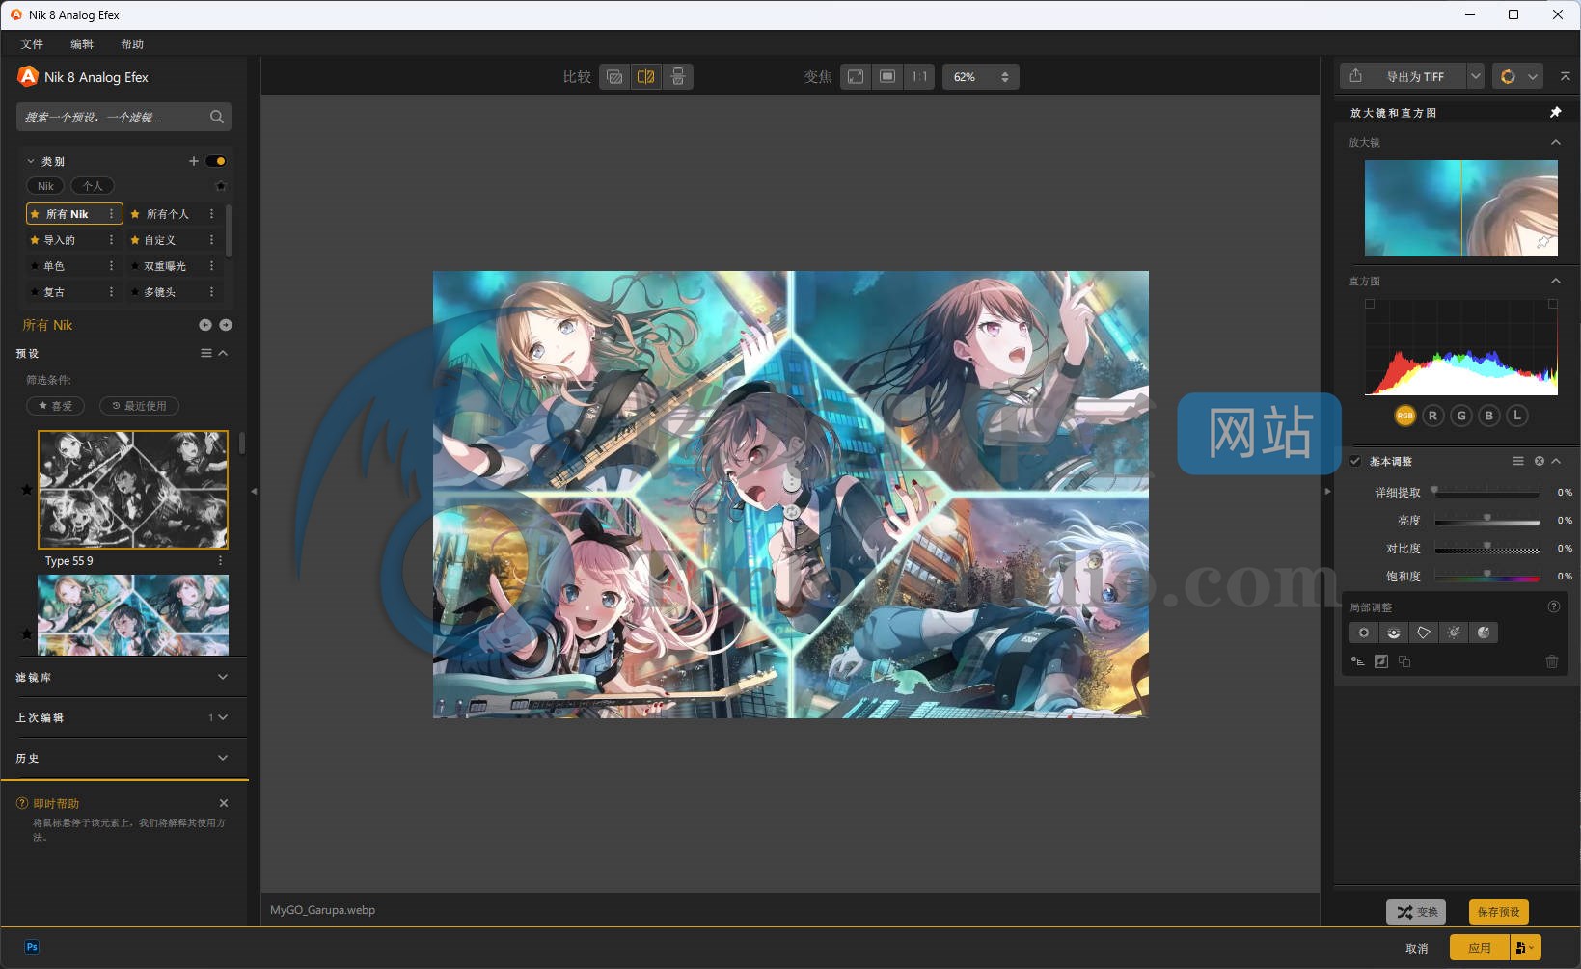Open 基本调整 filter options menu icon

[1518, 461]
